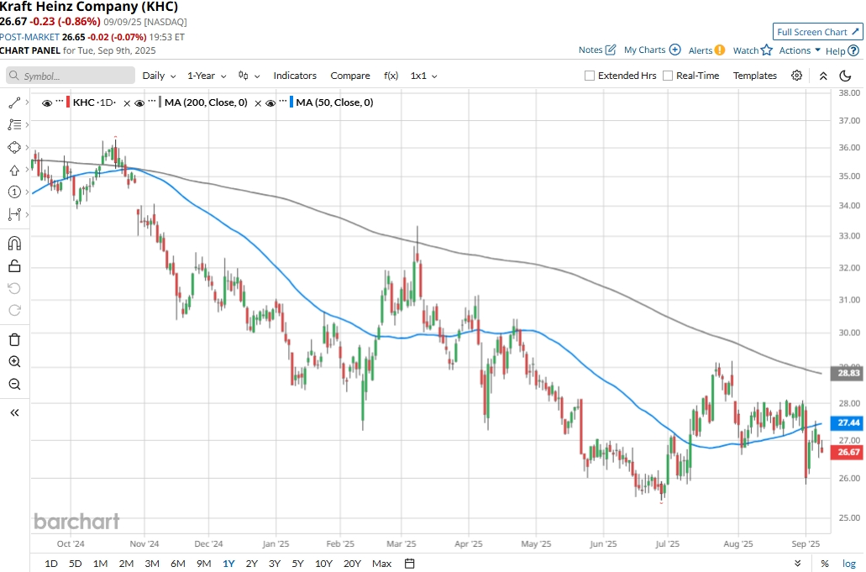Open the Actions dropdown menu
The height and width of the screenshot is (572, 866).
[x=800, y=50]
